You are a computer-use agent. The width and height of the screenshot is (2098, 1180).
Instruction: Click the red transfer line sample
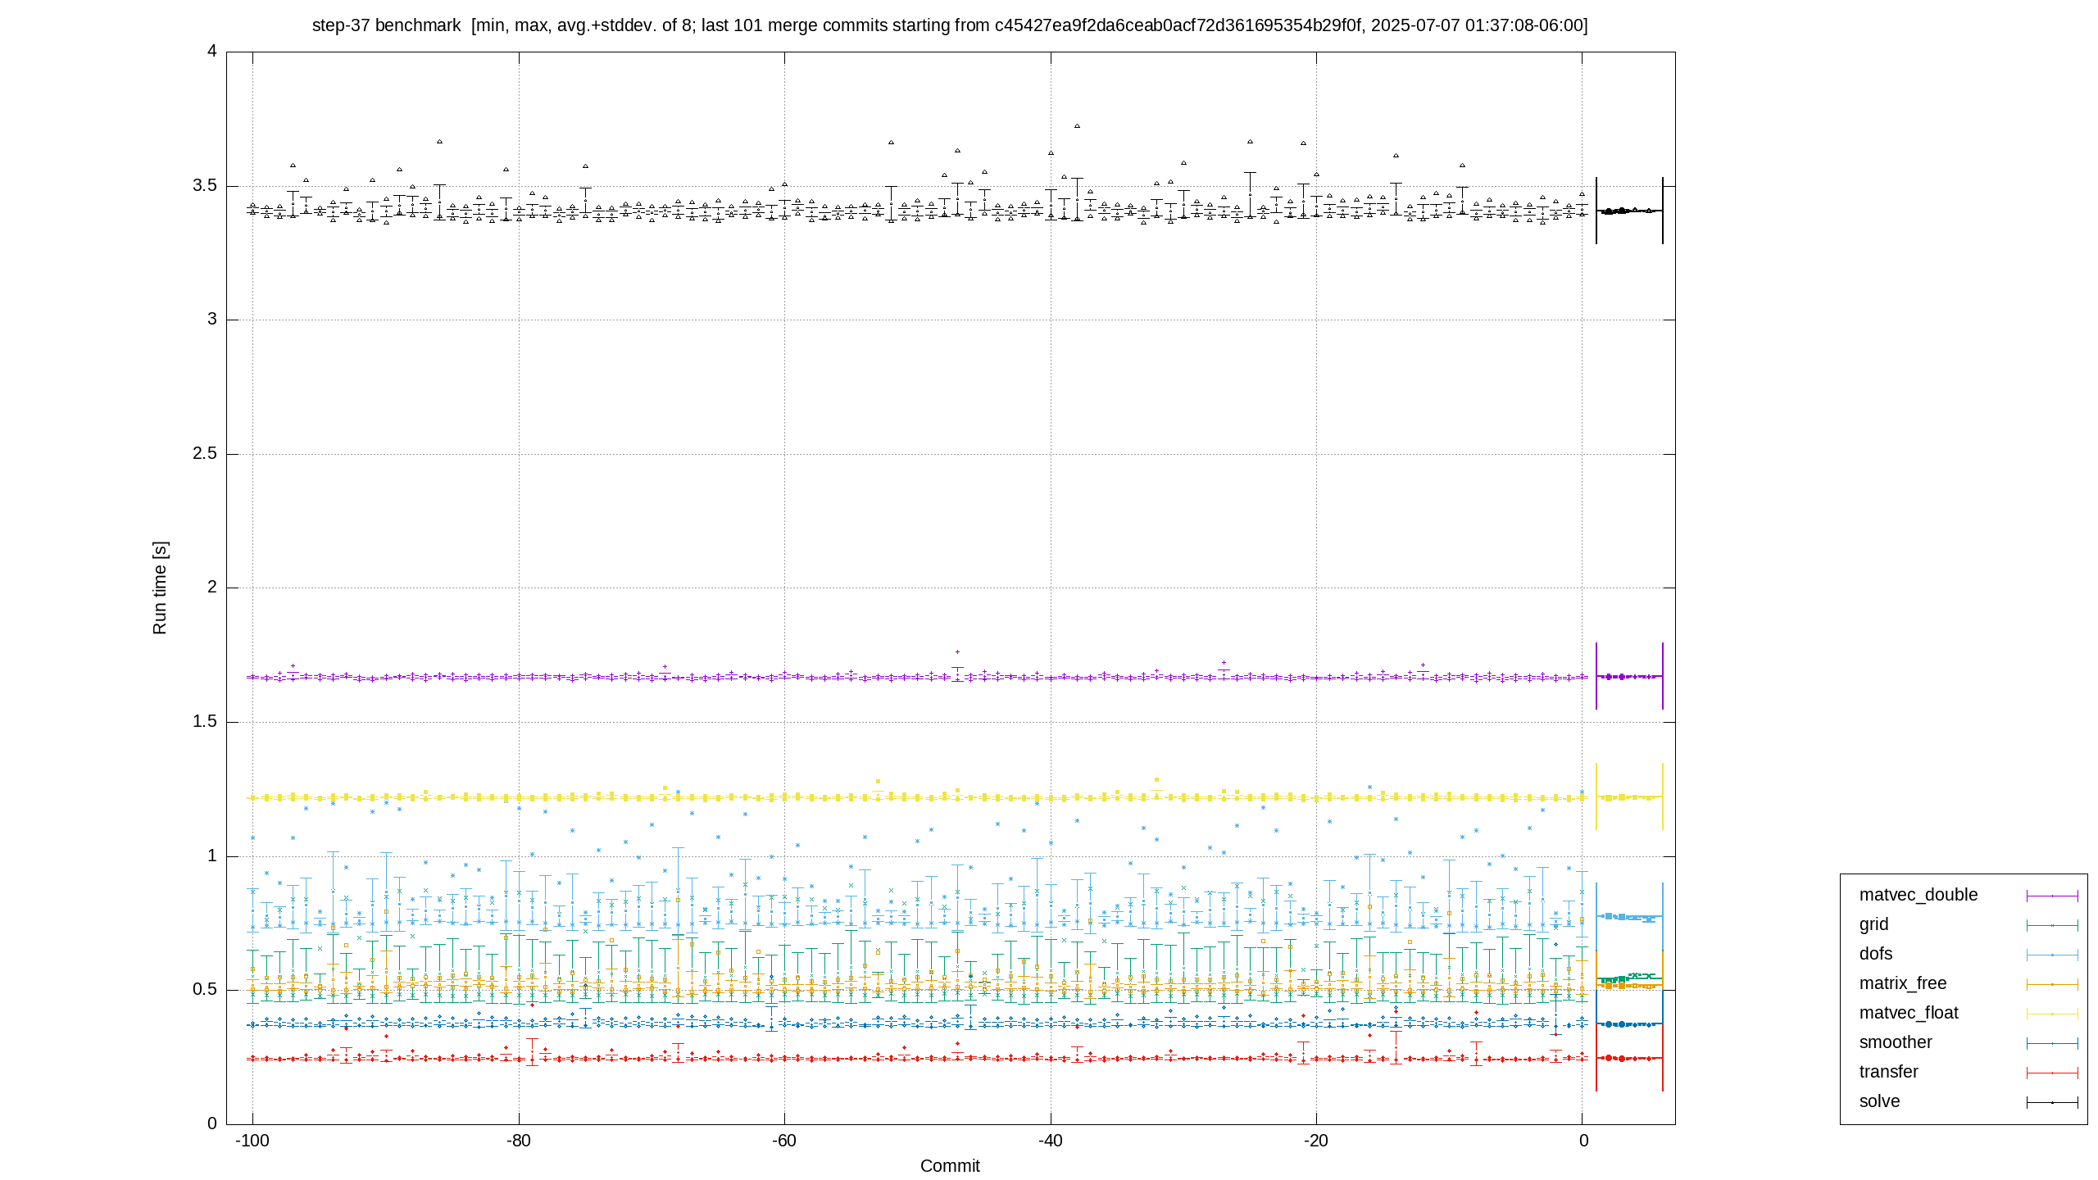pos(2052,1073)
